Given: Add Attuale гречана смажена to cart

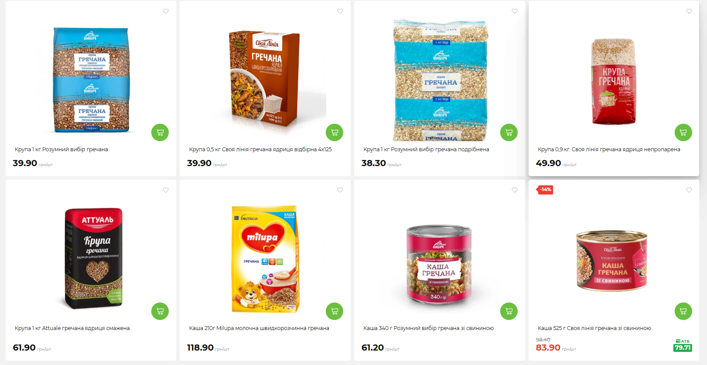Looking at the screenshot, I should [160, 311].
